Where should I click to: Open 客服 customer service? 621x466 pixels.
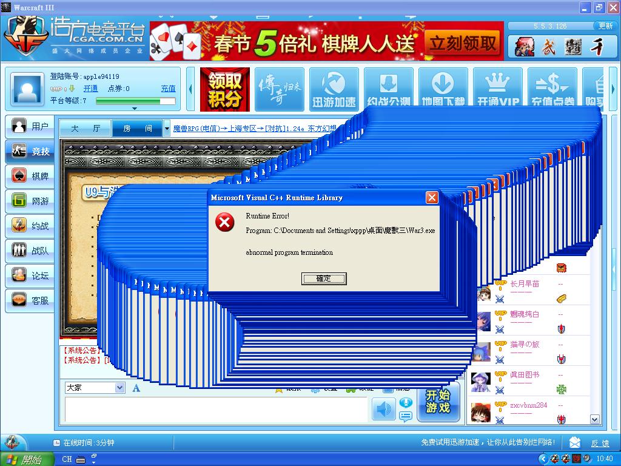point(30,300)
